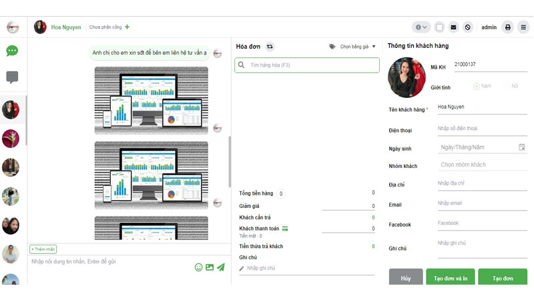Click the pencil icon beside invoice note
The image size is (534, 300).
242,269
